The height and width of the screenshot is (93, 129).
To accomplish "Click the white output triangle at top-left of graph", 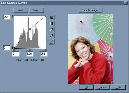I will click(13, 16).
